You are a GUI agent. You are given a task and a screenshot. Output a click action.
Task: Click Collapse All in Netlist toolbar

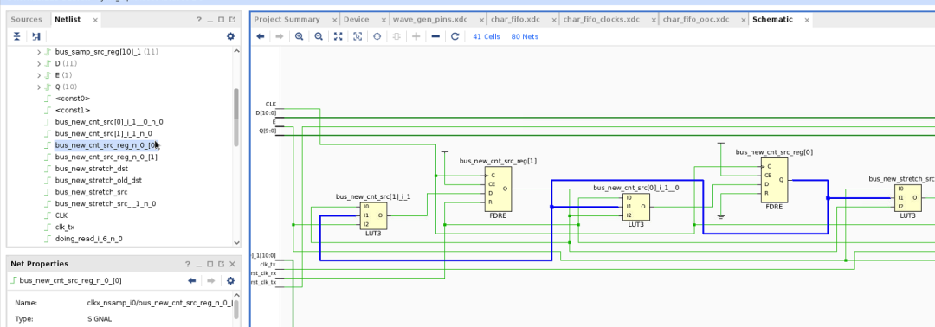(x=17, y=36)
